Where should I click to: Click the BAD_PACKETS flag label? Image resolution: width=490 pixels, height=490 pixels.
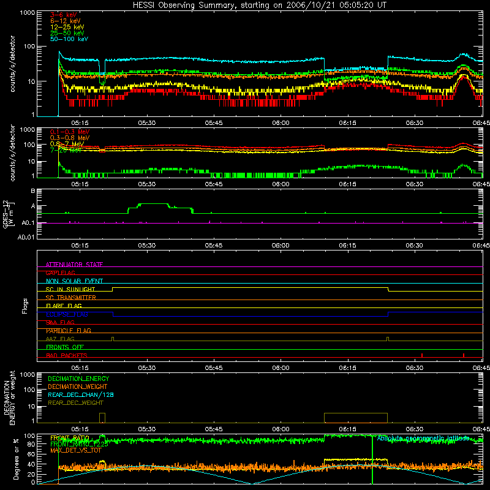(x=67, y=355)
